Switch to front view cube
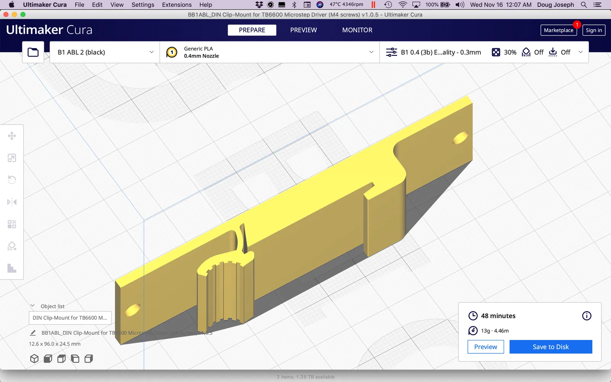The image size is (611, 382). [48, 359]
